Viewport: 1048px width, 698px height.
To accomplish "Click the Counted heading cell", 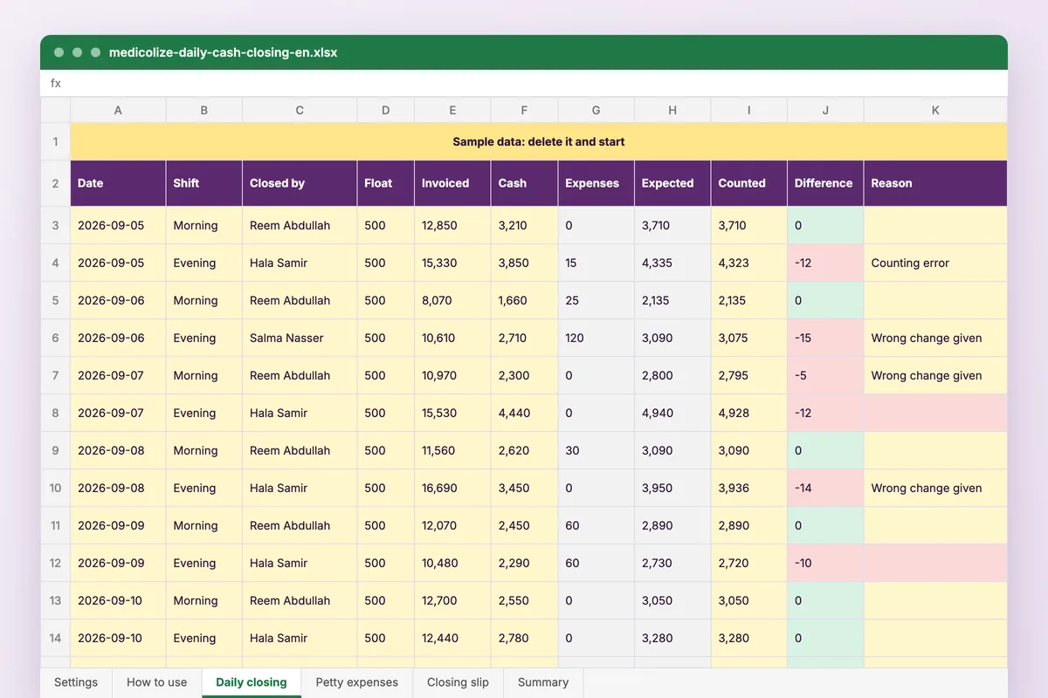I will 749,183.
